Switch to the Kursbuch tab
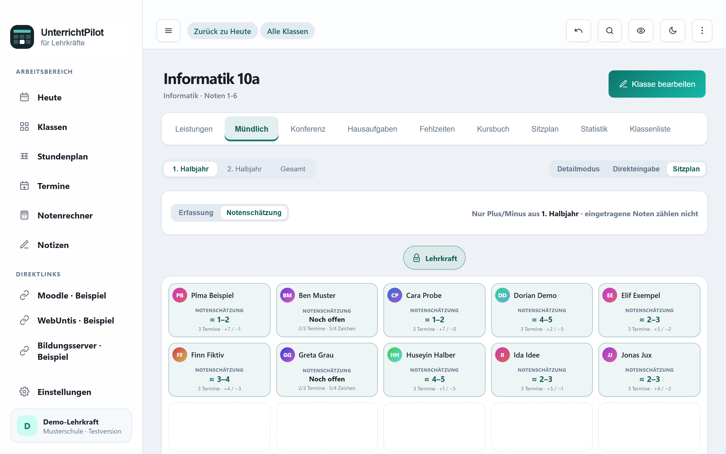This screenshot has height=454, width=726. [x=493, y=129]
